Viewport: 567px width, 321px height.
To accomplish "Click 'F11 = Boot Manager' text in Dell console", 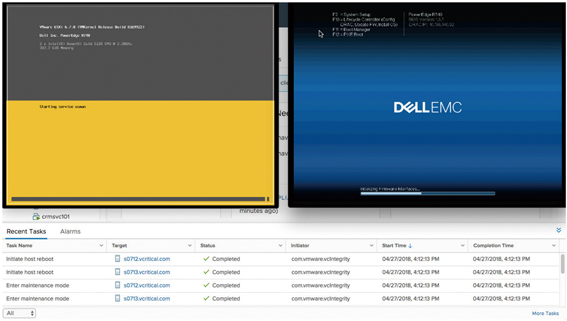I will [351, 29].
